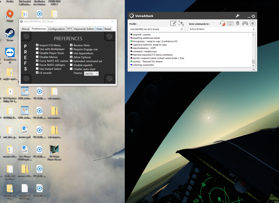This screenshot has height=203, width=279.
Task: Expand the Profile dropdown list
Action: click(x=182, y=29)
